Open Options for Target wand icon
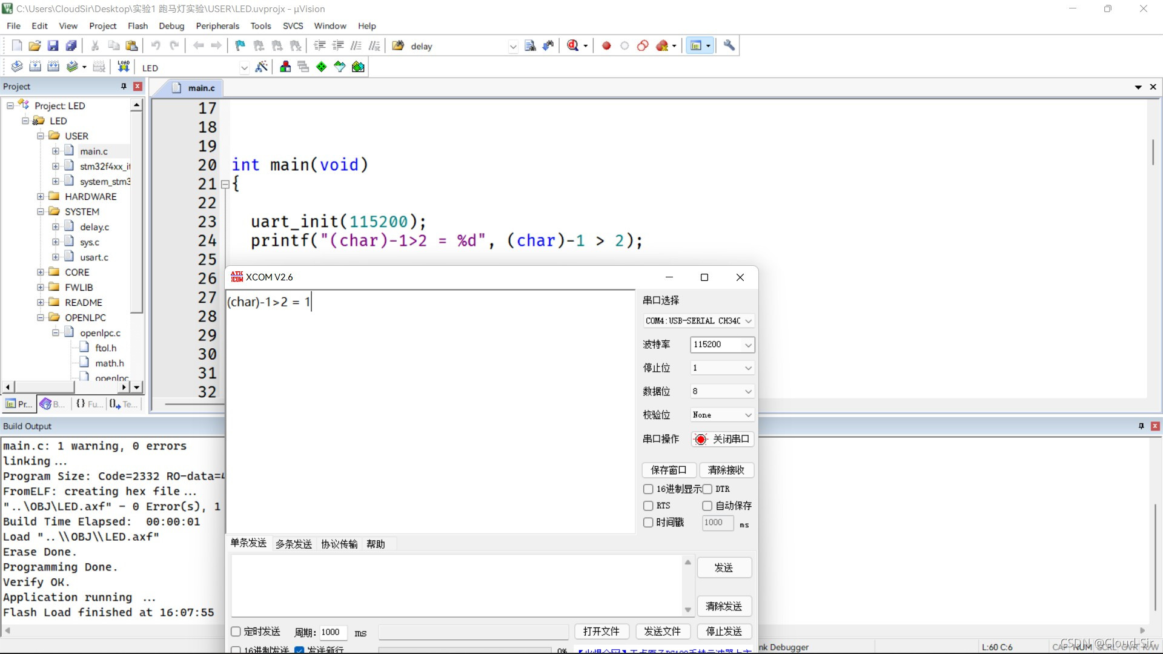Image resolution: width=1163 pixels, height=654 pixels. click(262, 67)
